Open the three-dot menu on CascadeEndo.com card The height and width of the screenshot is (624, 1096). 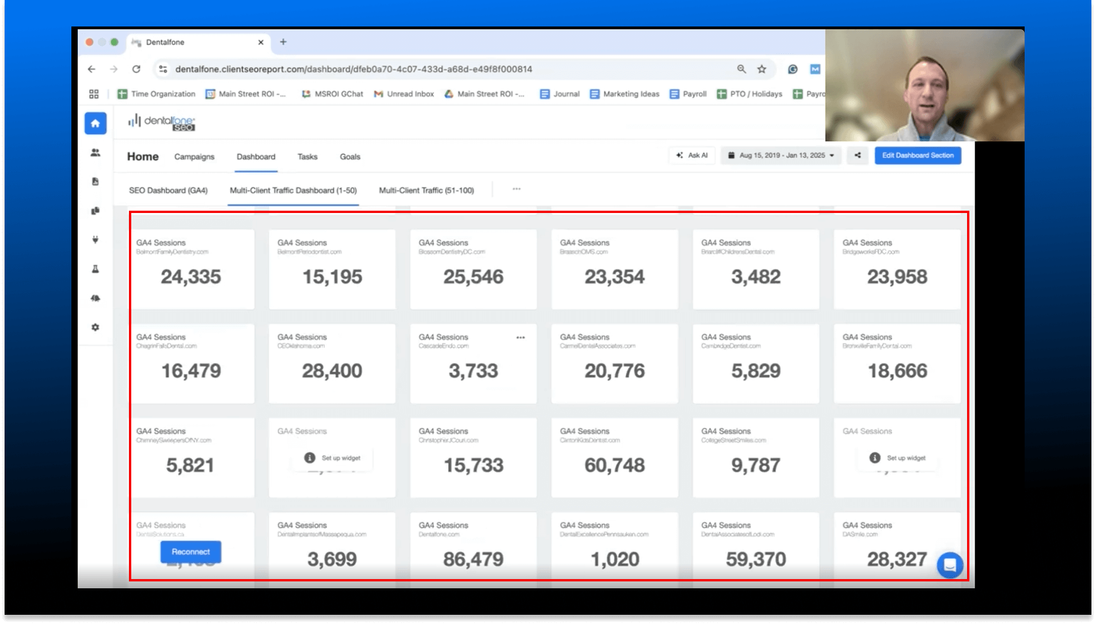(x=520, y=338)
